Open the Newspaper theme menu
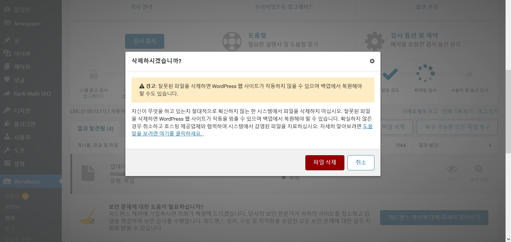 (27, 24)
